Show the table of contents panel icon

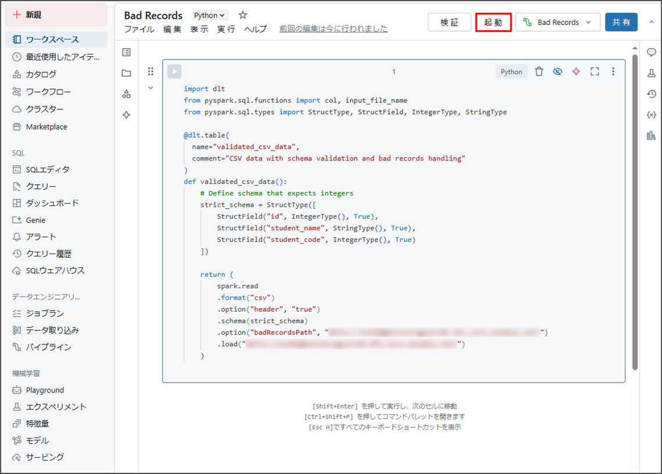(x=126, y=52)
